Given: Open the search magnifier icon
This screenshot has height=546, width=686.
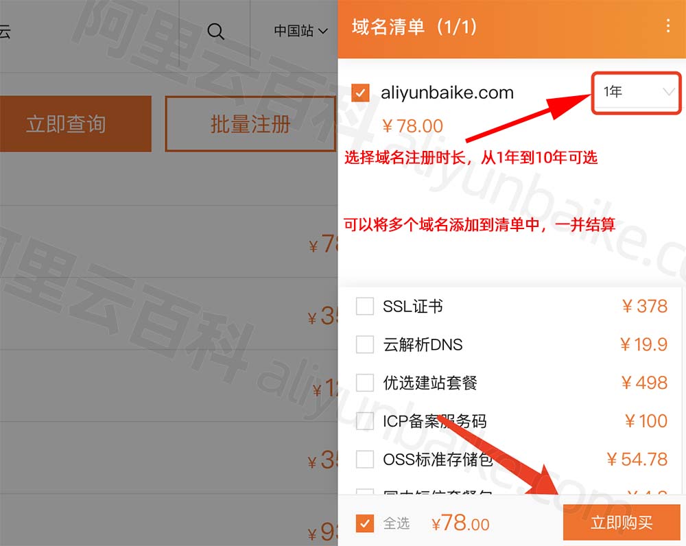Looking at the screenshot, I should (x=215, y=31).
